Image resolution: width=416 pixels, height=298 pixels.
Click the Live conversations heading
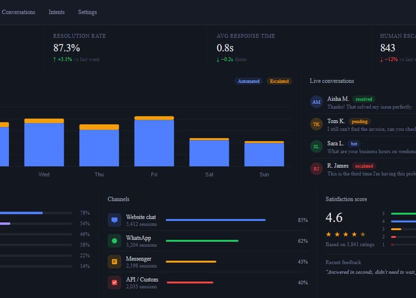coord(332,81)
